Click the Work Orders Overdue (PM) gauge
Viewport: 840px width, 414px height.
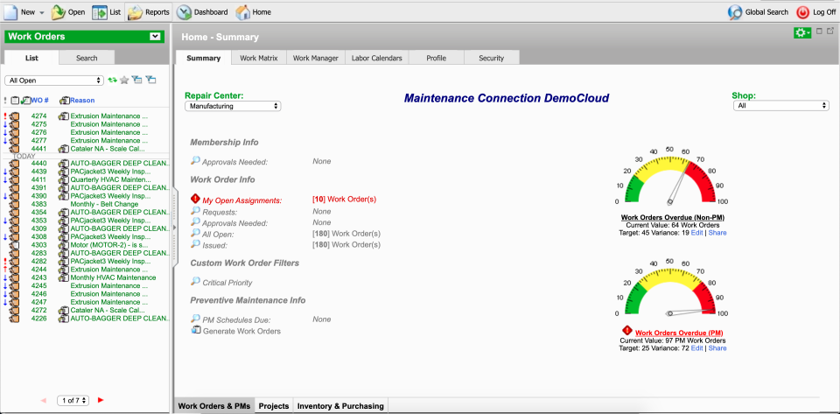click(x=669, y=288)
